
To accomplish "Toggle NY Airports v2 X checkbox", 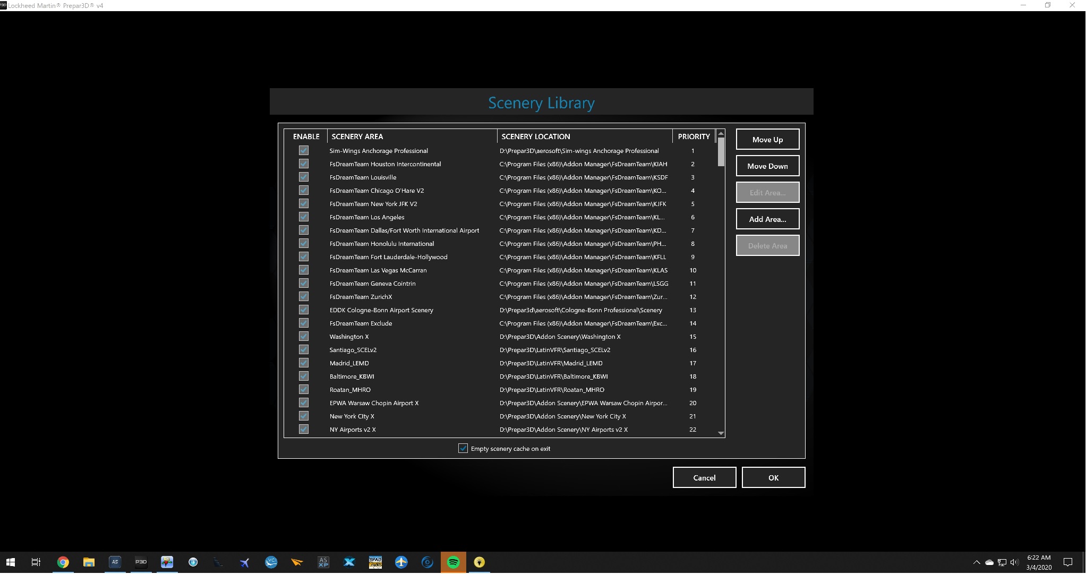I will pyautogui.click(x=304, y=430).
